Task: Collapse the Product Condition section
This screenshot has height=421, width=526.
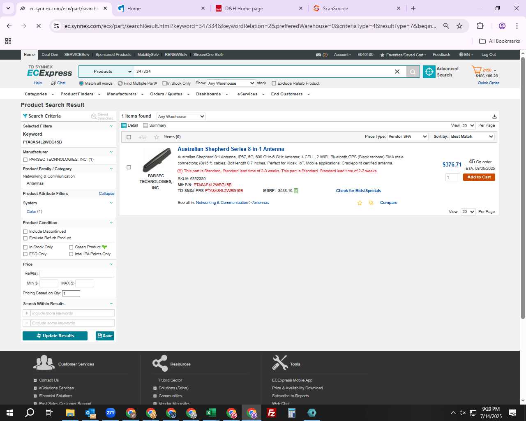Action: click(x=111, y=223)
